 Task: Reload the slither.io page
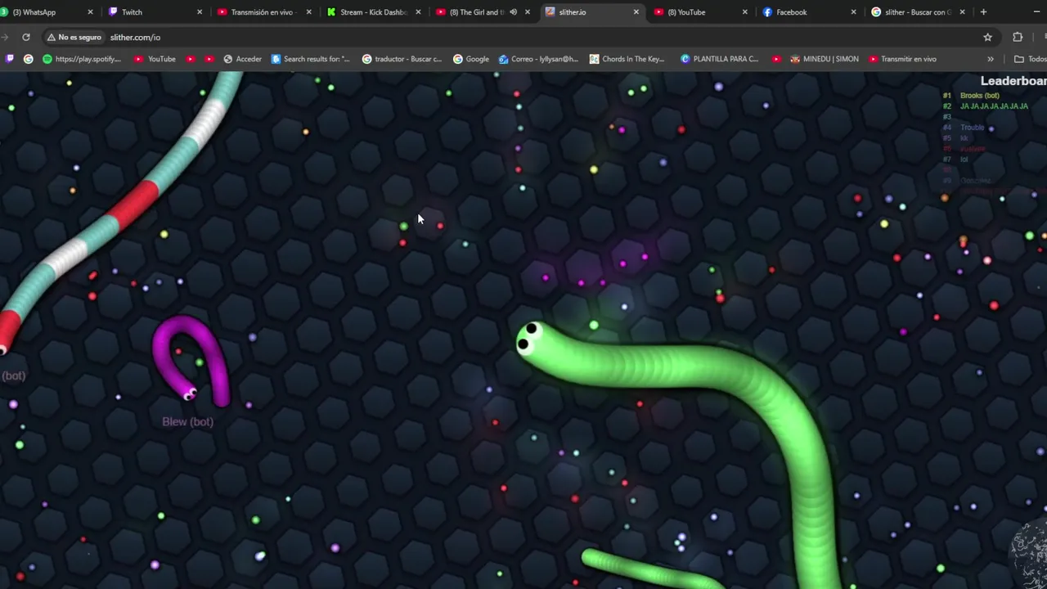(26, 37)
